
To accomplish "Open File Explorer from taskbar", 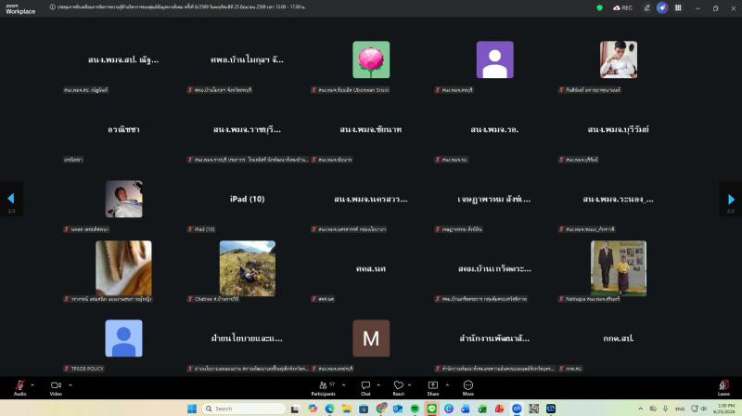I will click(346, 409).
